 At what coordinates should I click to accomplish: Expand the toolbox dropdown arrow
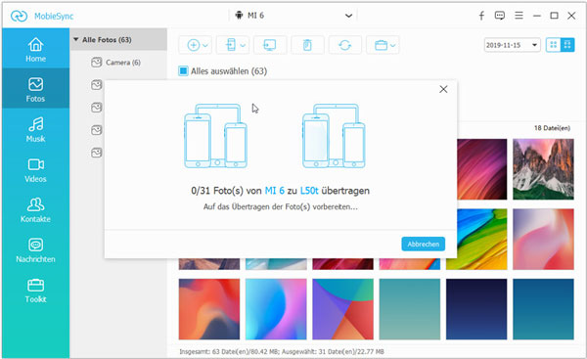tap(392, 46)
